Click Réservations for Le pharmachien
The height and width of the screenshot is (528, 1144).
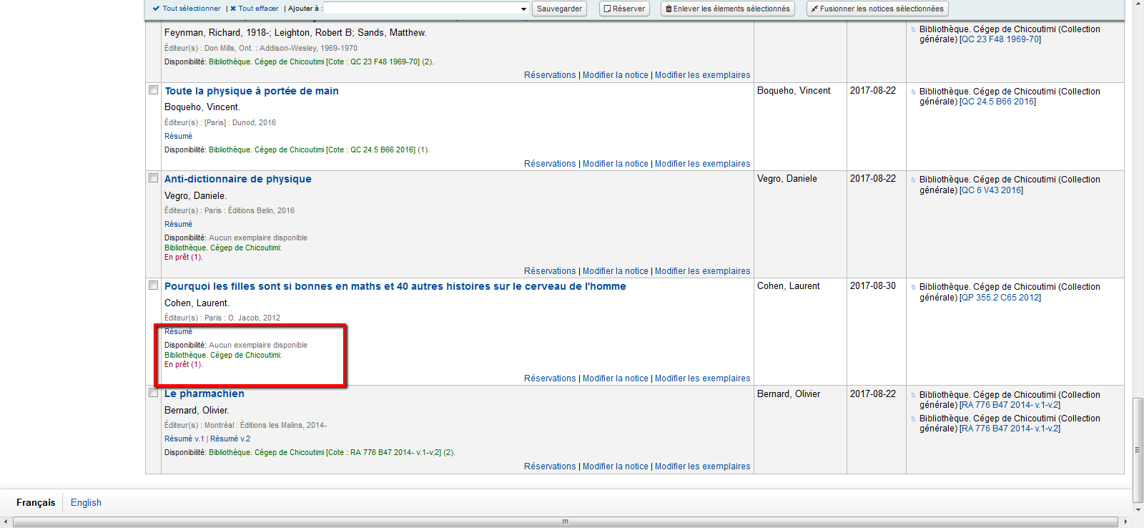(550, 466)
